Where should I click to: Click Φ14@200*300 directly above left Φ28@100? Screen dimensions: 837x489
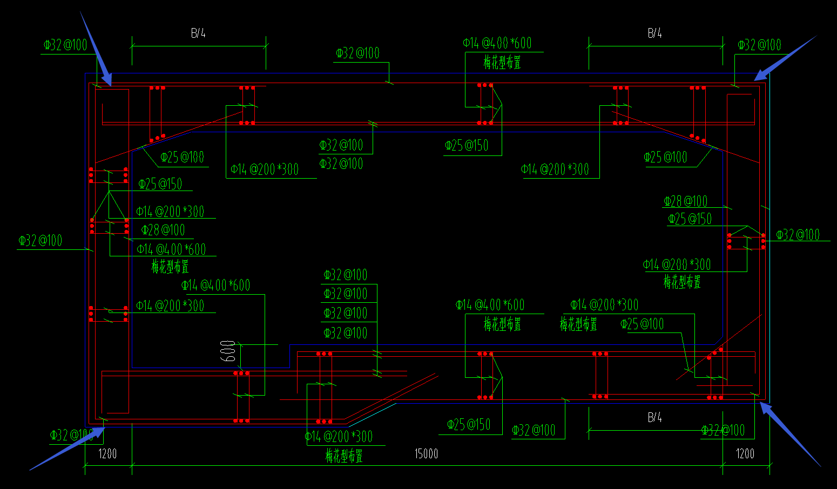170,212
